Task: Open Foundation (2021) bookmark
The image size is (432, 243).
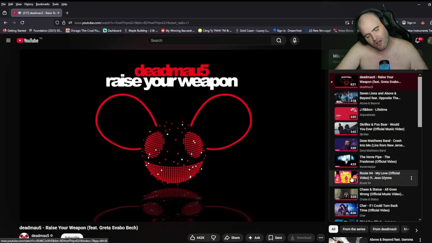Action: [x=46, y=30]
